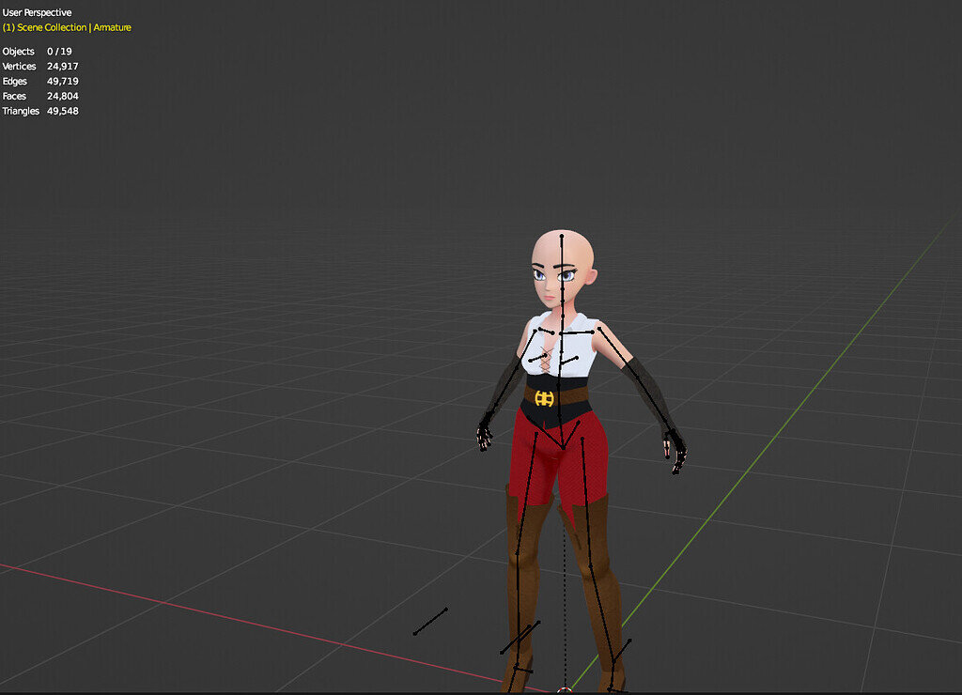
Task: Click the (1) collection indicator in the breadcrumb
Action: (8, 27)
